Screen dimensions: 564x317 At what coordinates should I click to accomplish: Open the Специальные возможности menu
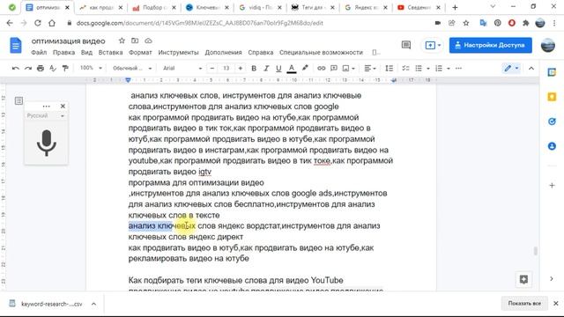(x=321, y=53)
